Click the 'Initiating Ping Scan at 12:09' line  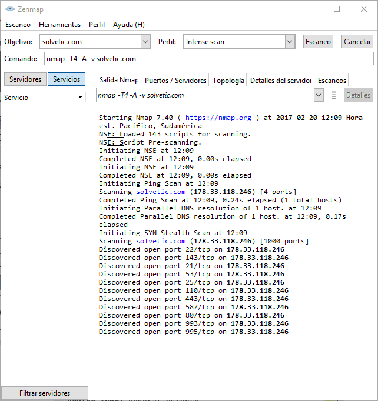pyautogui.click(x=158, y=183)
